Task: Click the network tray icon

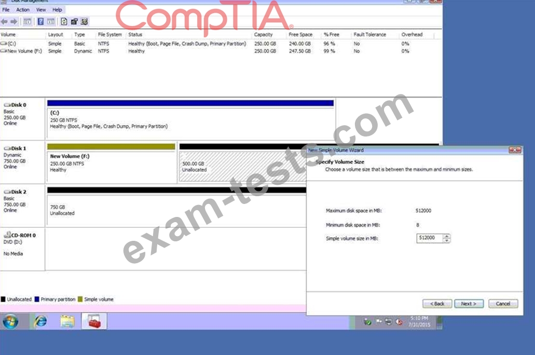Action: (x=389, y=322)
